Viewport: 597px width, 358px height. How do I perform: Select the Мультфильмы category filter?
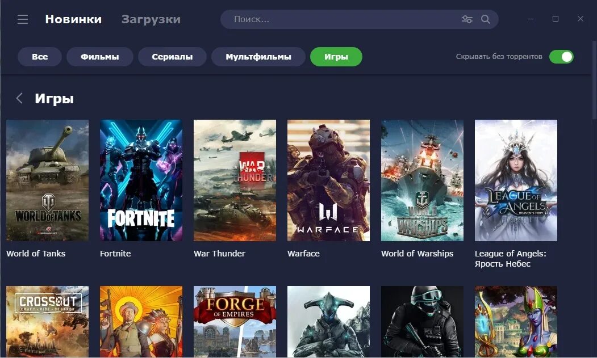click(x=258, y=57)
